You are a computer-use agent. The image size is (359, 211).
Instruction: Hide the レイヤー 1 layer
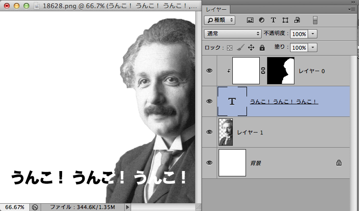click(x=209, y=132)
